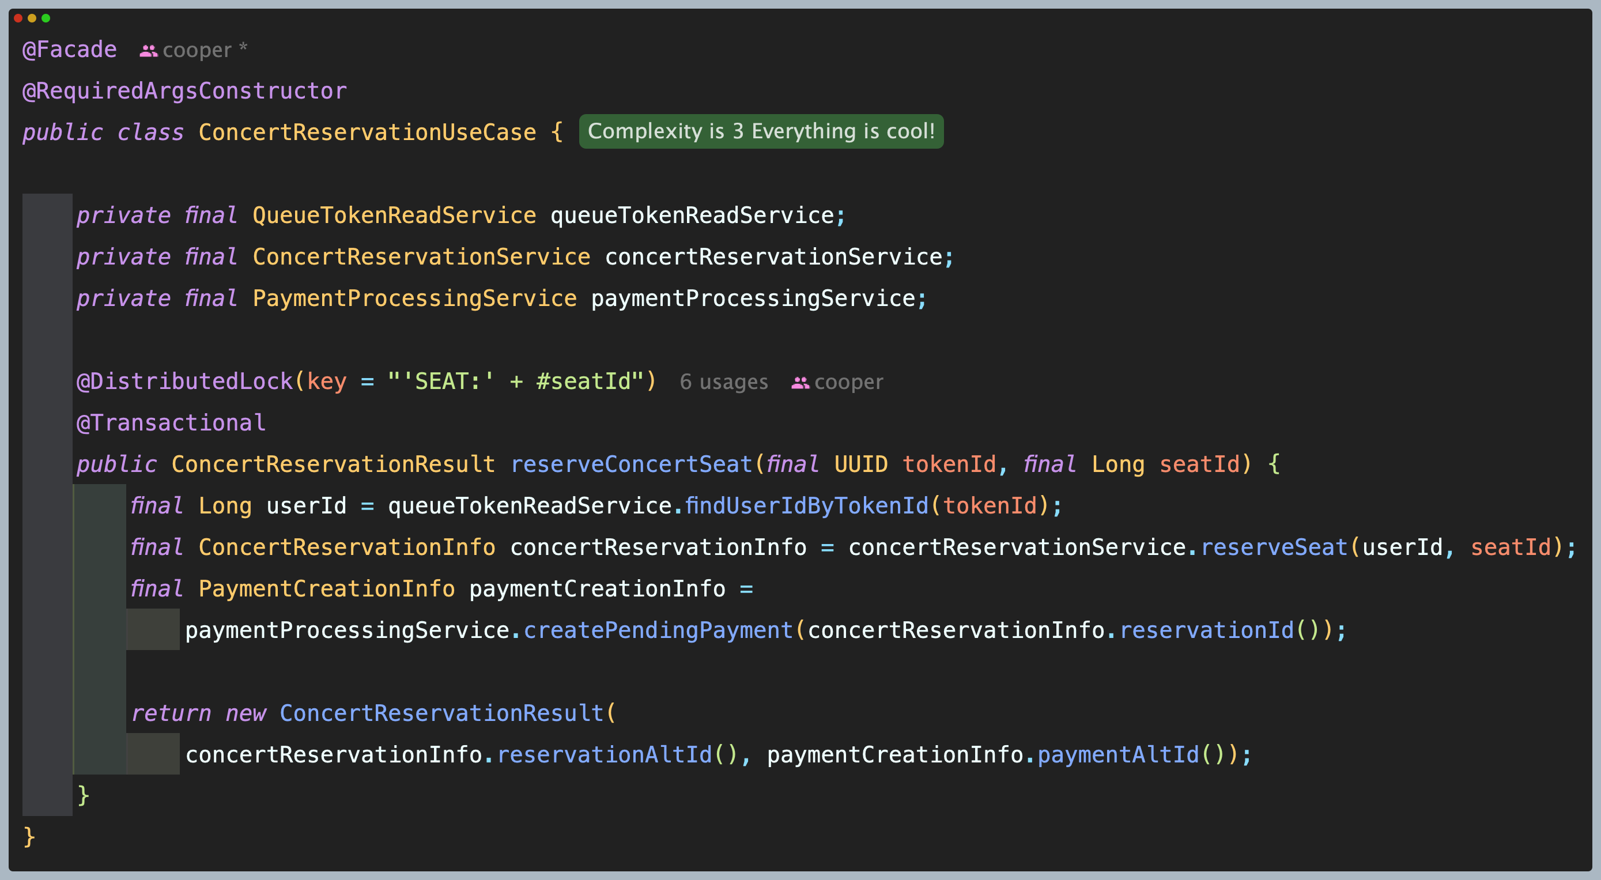The width and height of the screenshot is (1601, 880).
Task: Click the reserveSeat method call
Action: click(1274, 547)
